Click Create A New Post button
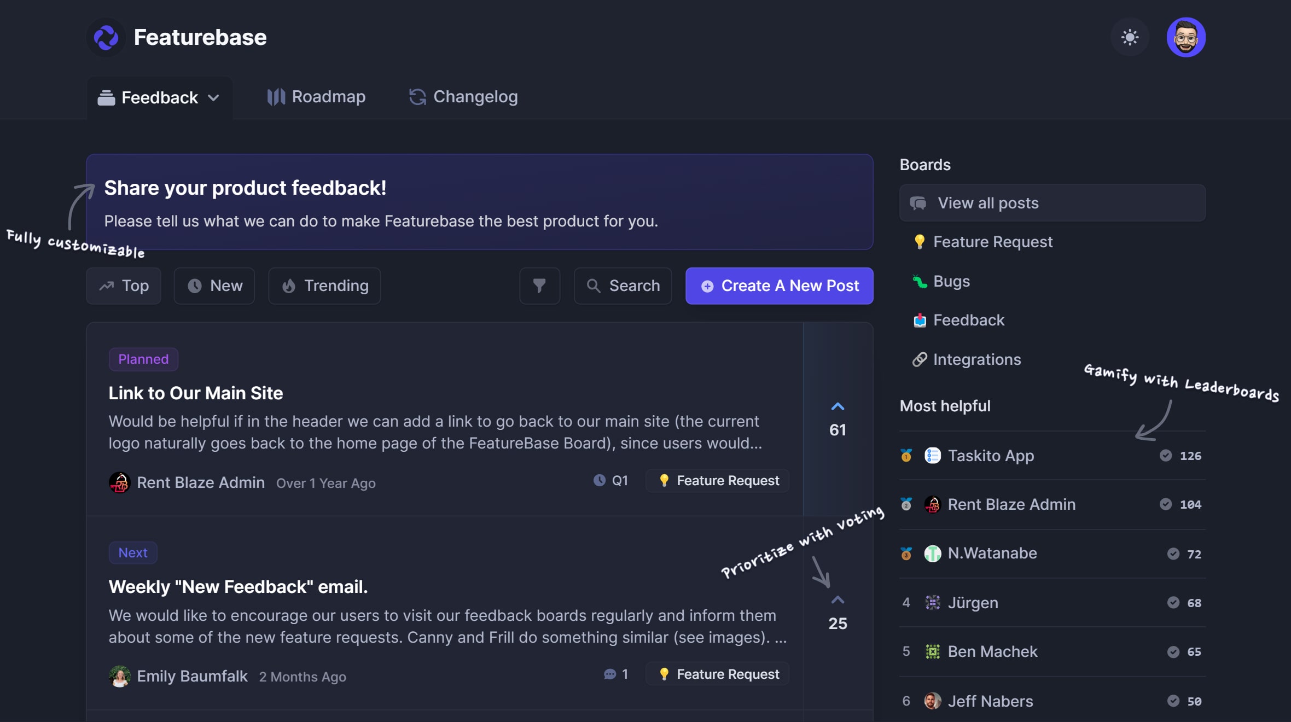The width and height of the screenshot is (1291, 722). 780,286
